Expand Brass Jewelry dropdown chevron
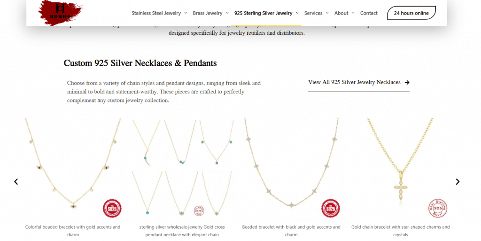The width and height of the screenshot is (481, 241). pos(227,13)
